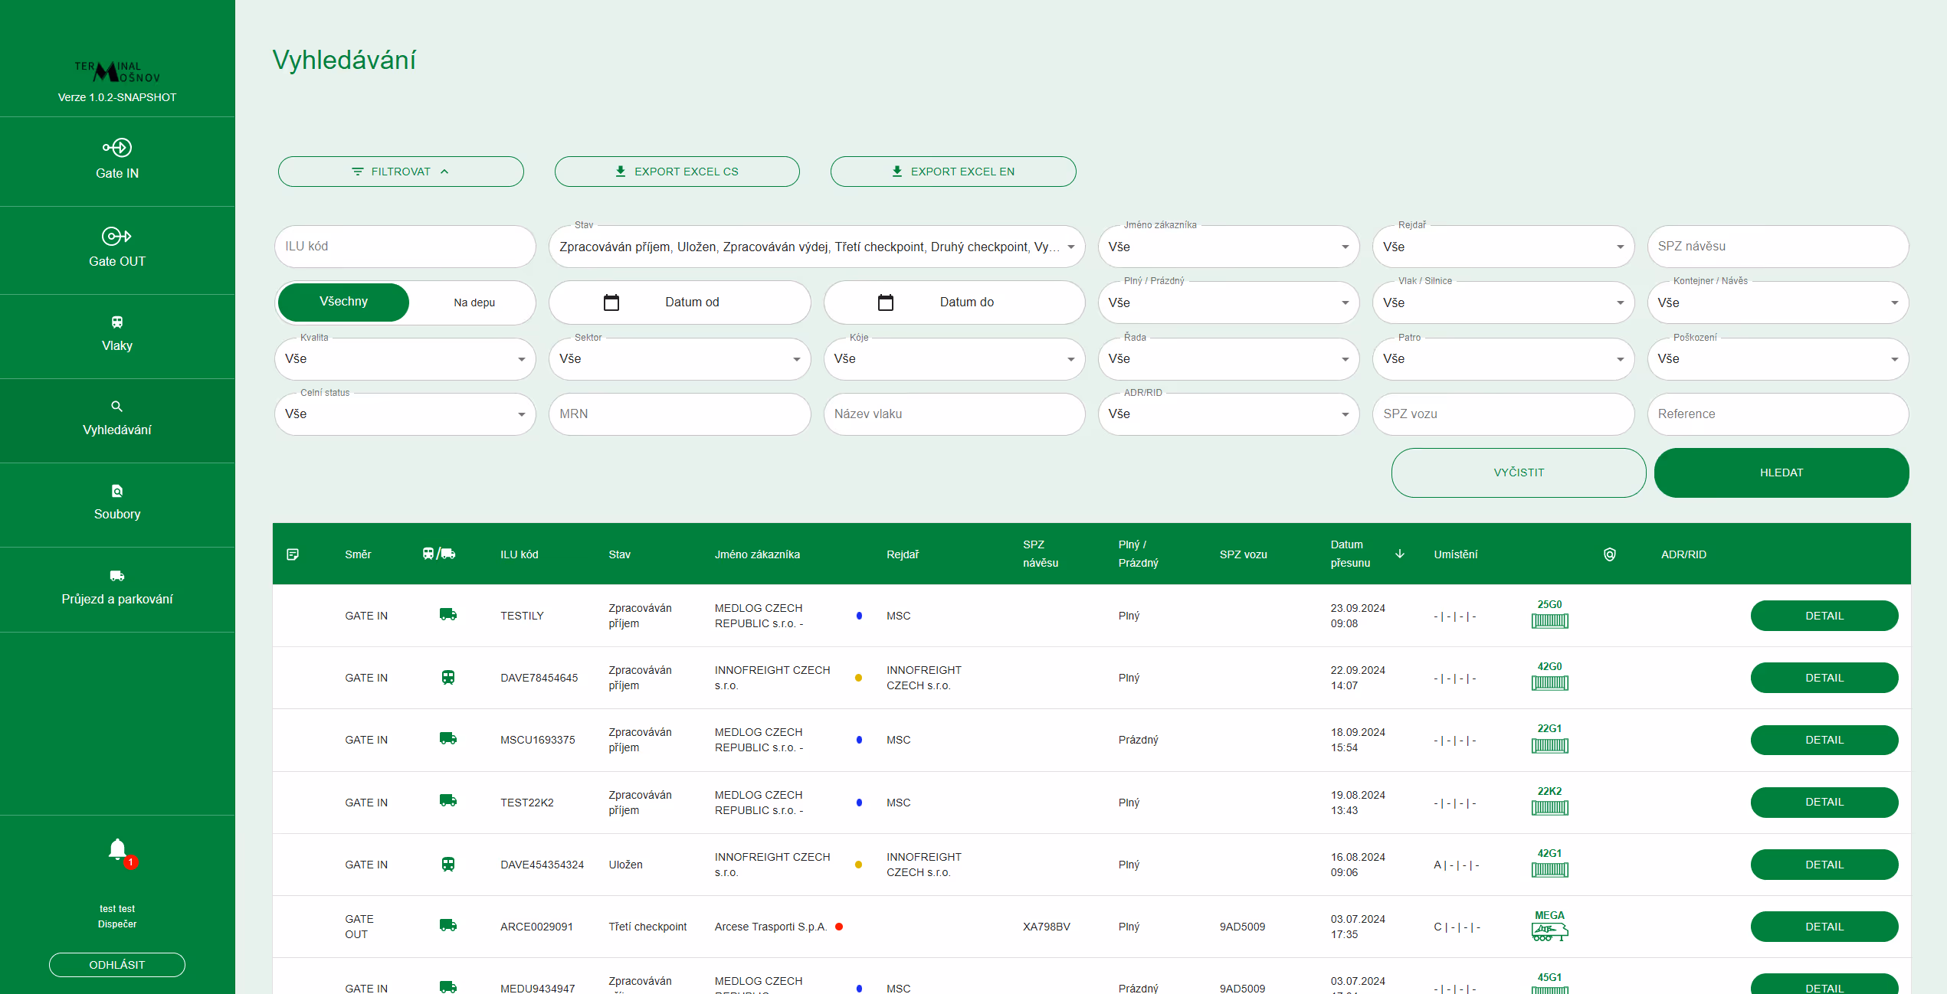Click EXPORT EXCEL EN button
Screen dimensions: 1947x994
click(x=952, y=172)
